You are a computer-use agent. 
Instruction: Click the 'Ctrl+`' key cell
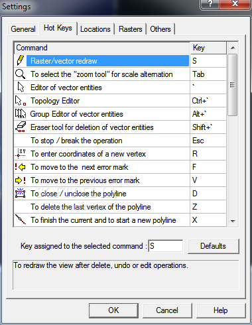click(x=208, y=101)
